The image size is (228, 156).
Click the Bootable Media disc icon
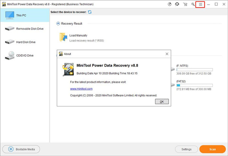(11, 149)
